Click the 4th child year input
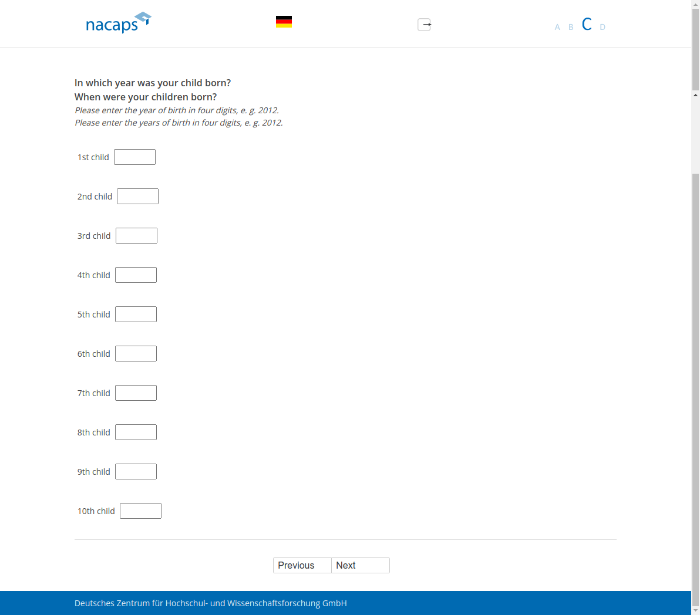The image size is (700, 615). click(136, 275)
